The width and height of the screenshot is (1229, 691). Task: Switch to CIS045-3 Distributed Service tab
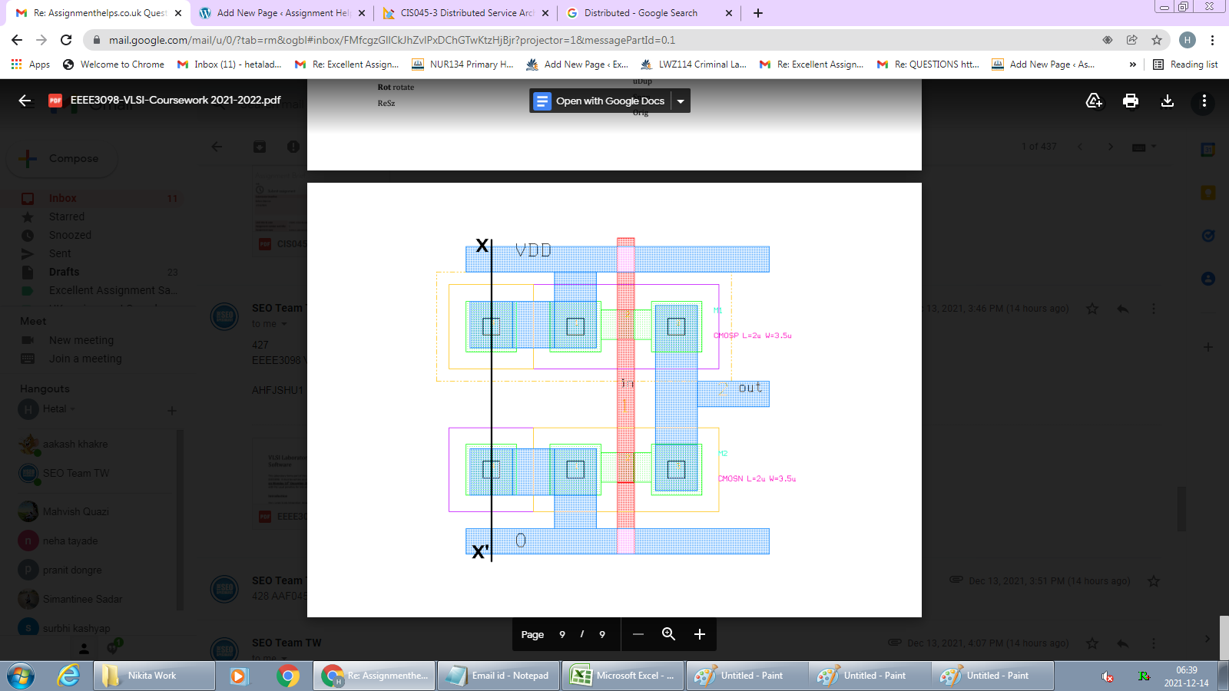point(466,13)
